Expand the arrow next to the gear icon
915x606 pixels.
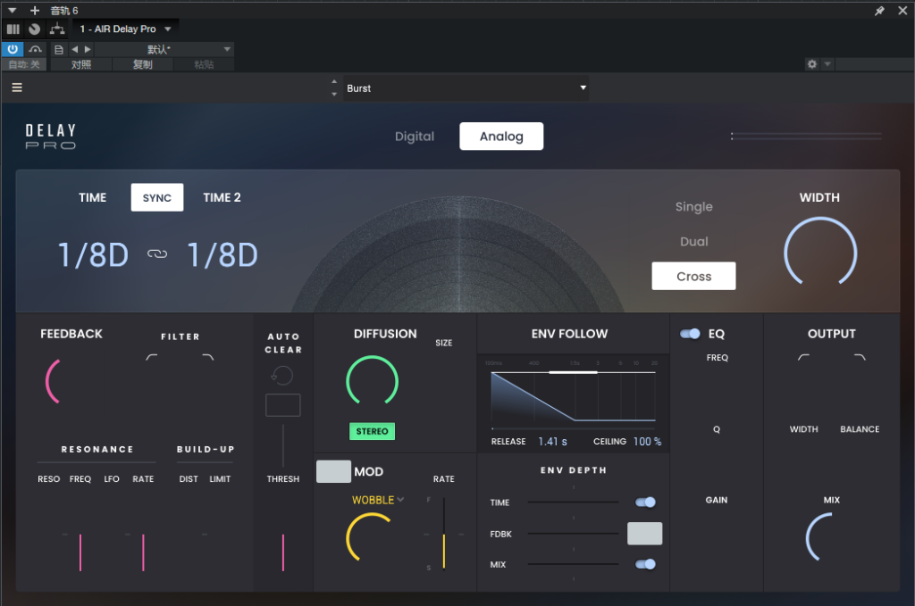tap(827, 64)
